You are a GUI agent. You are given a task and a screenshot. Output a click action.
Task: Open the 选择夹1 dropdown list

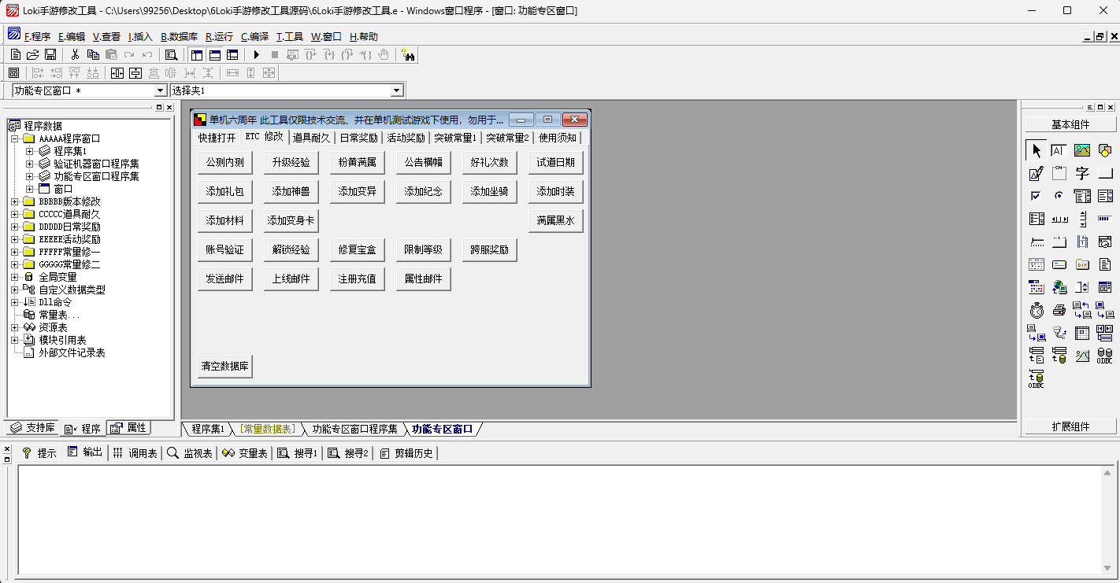click(x=397, y=90)
